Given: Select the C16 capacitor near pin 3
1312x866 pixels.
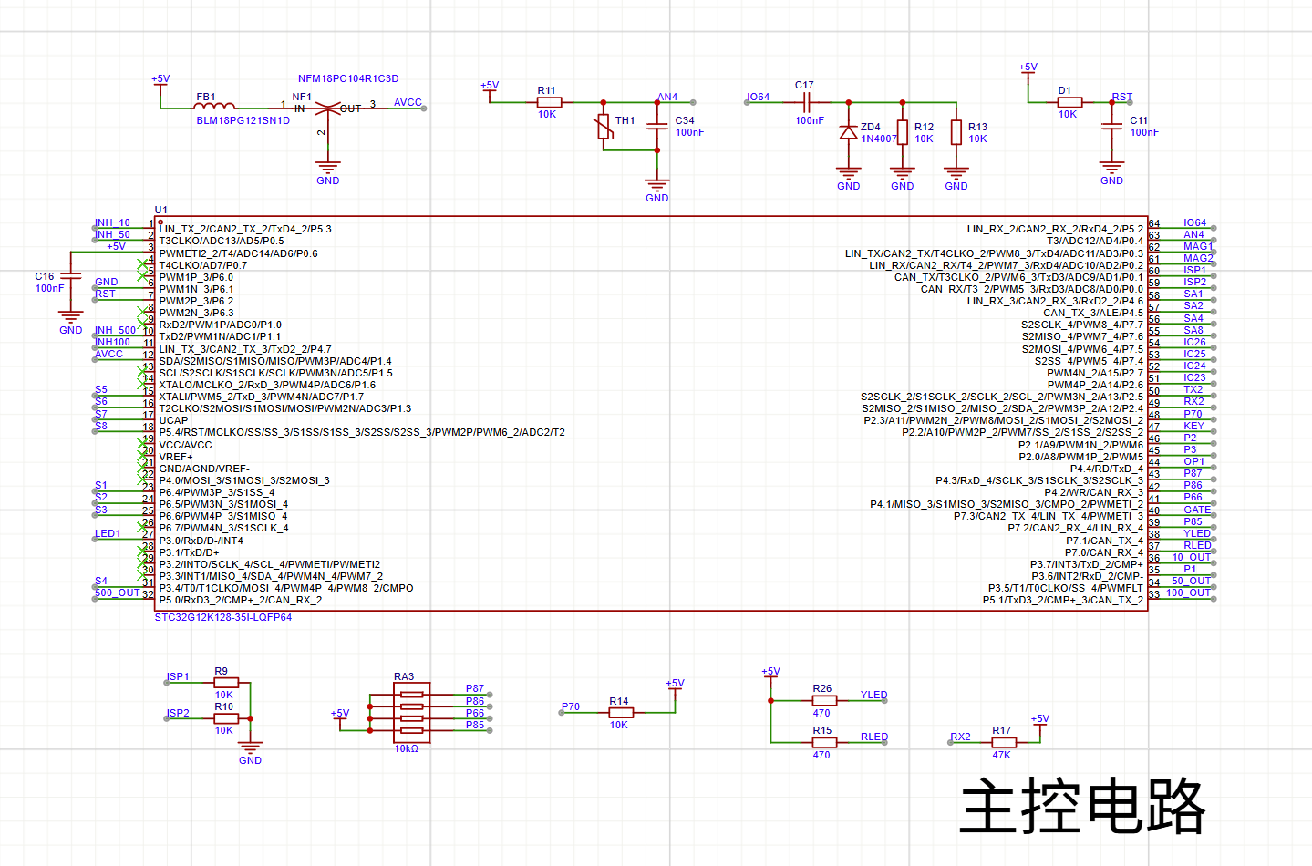Looking at the screenshot, I should [x=70, y=276].
